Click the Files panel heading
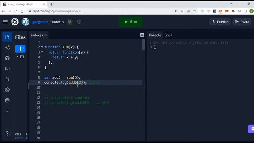The width and height of the screenshot is (254, 143). click(x=20, y=37)
